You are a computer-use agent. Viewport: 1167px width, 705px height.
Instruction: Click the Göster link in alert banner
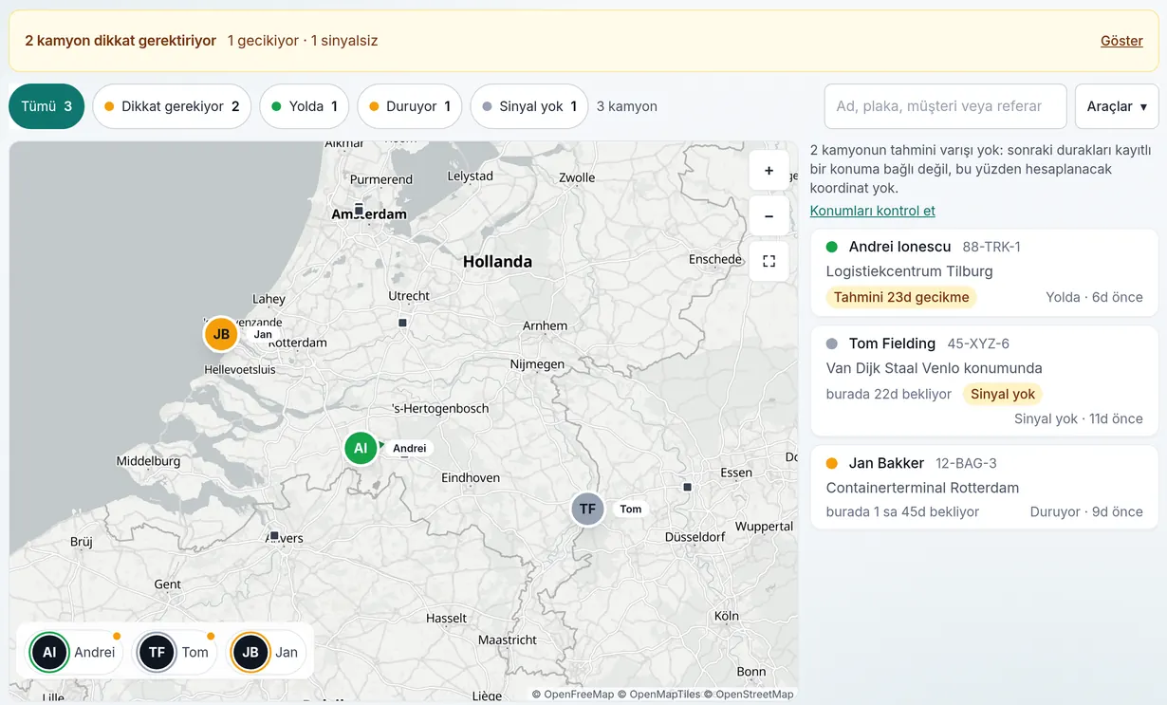click(x=1121, y=41)
